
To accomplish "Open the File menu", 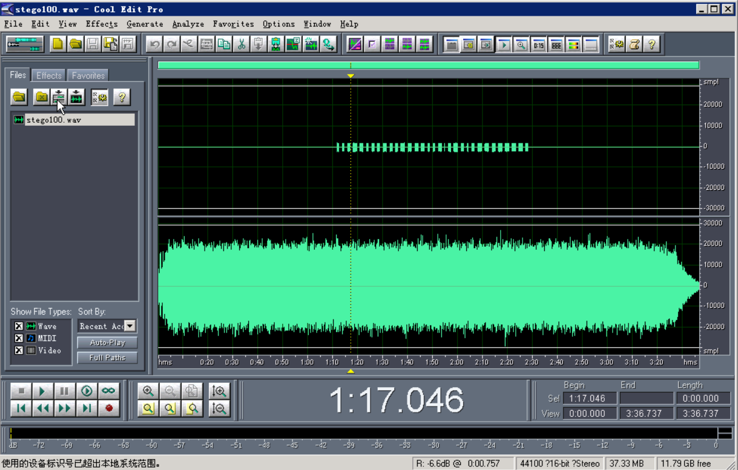I will coord(13,24).
